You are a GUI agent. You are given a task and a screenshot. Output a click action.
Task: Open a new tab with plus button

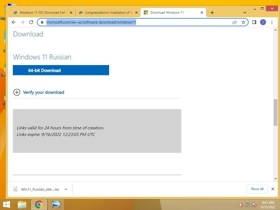[212, 13]
